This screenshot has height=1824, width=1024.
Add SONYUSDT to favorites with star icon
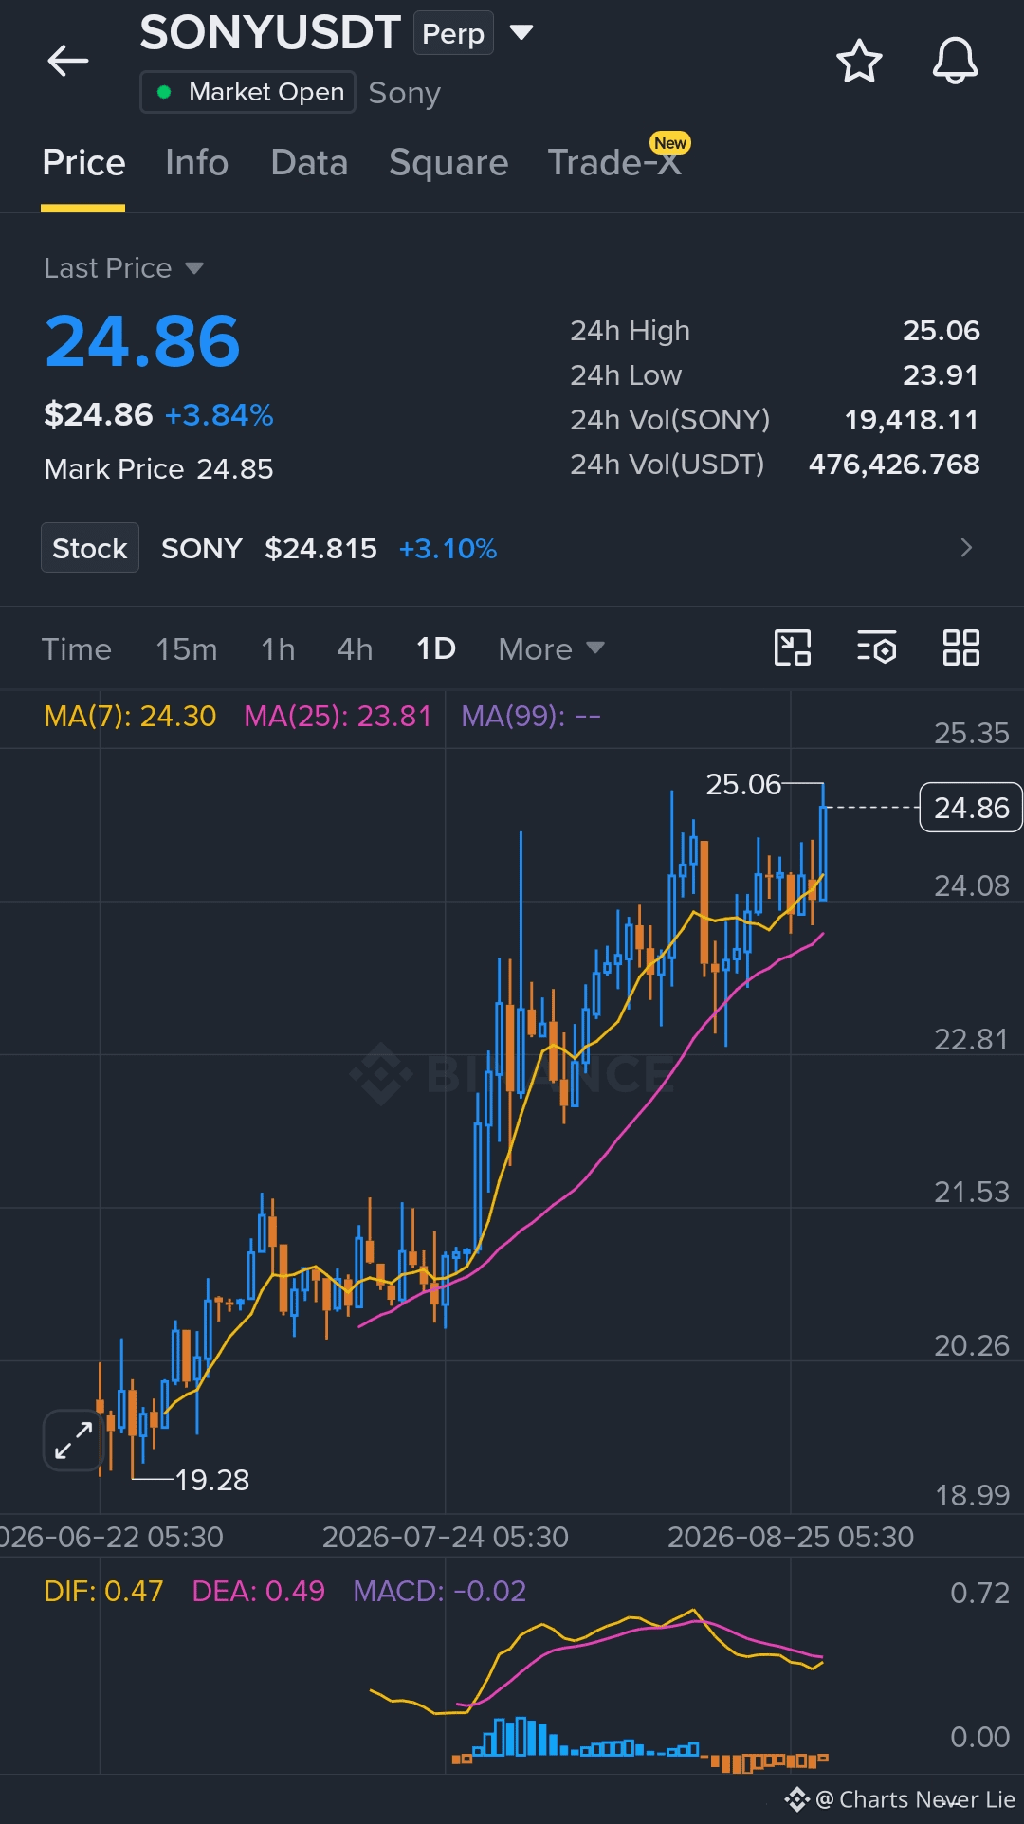click(x=859, y=62)
